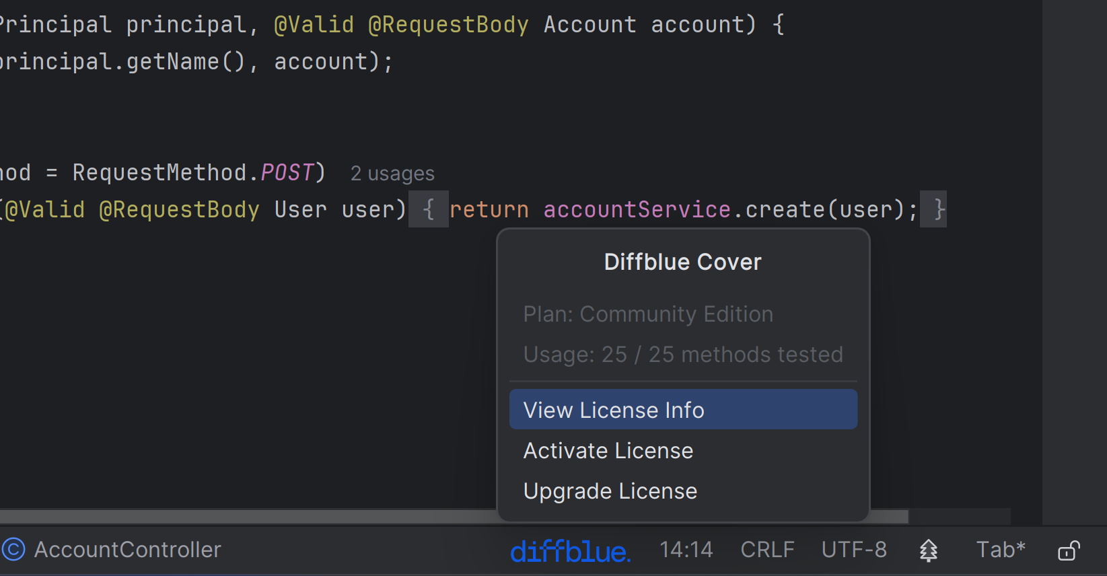Viewport: 1107px width, 576px height.
Task: Expand the folded closing brace marker
Action: [933, 209]
